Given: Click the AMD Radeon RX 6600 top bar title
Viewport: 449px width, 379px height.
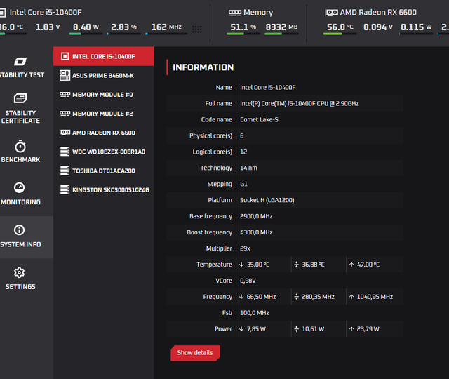Looking at the screenshot, I should pos(378,13).
